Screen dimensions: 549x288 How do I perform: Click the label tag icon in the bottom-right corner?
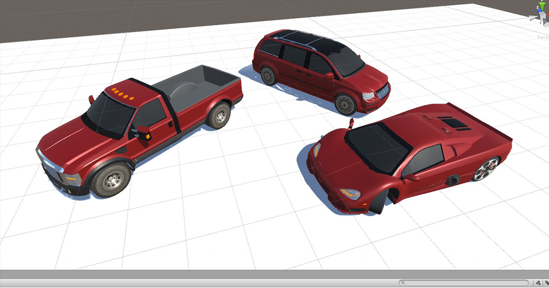(x=547, y=282)
